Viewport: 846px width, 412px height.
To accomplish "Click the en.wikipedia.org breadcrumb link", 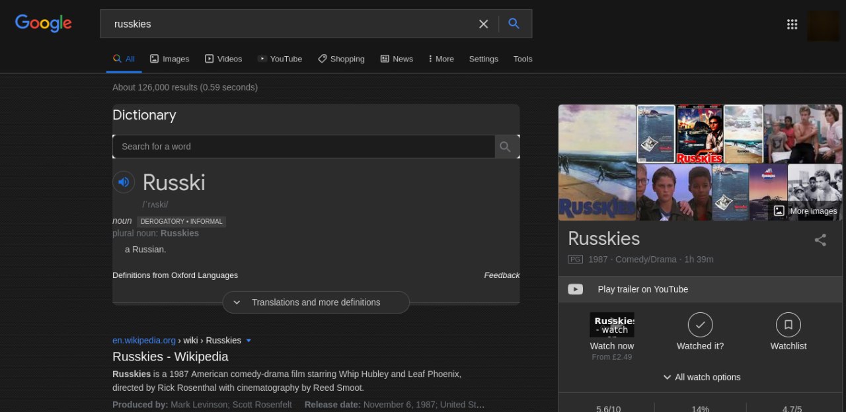I will [x=144, y=341].
